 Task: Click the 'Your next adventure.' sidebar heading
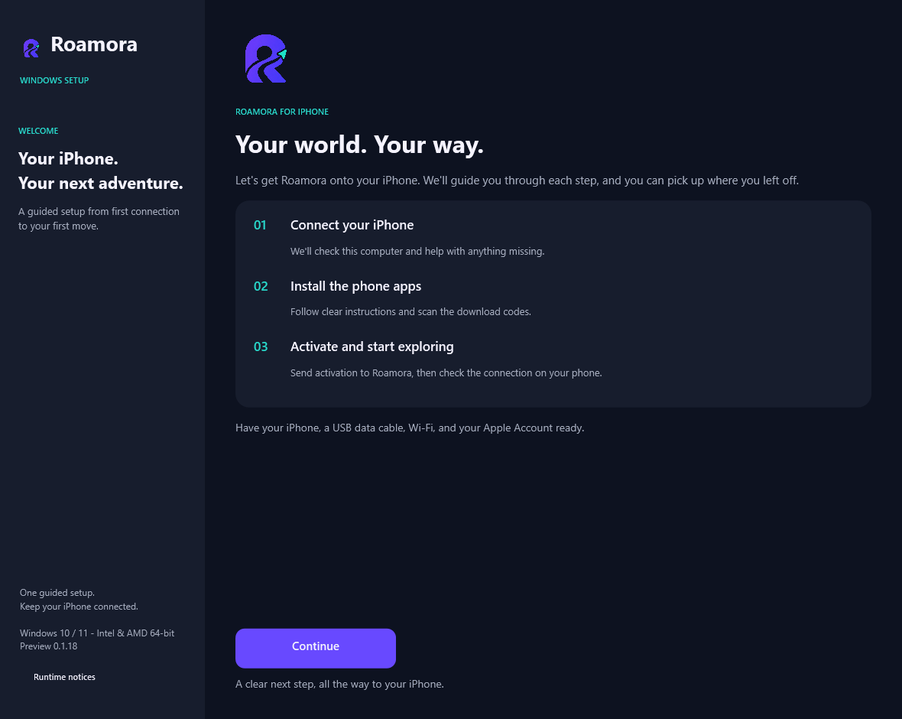tap(101, 183)
